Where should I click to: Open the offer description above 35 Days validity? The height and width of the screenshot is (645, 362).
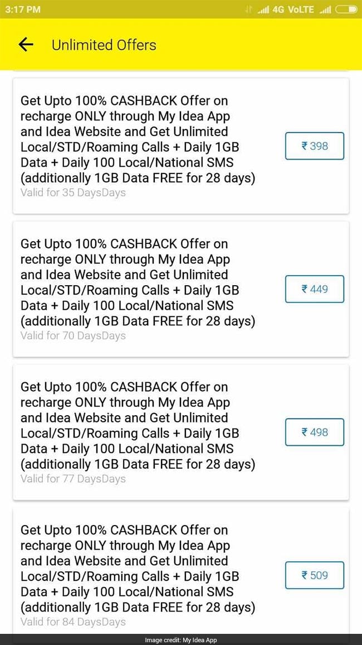coord(138,139)
